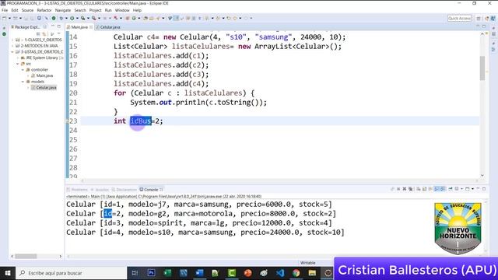Image resolution: width=498 pixels, height=280 pixels.
Task: Click the Pin Console icon
Action: tap(451, 189)
